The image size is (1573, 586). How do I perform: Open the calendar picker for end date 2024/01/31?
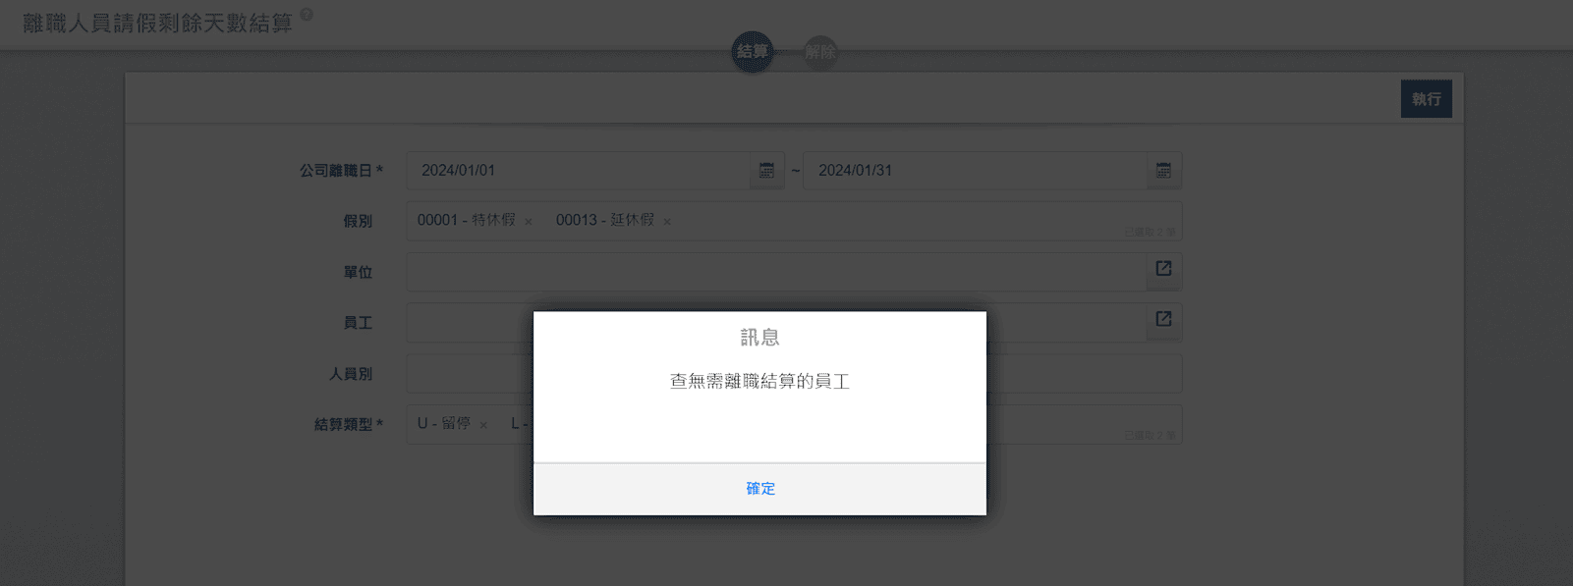pyautogui.click(x=1163, y=171)
